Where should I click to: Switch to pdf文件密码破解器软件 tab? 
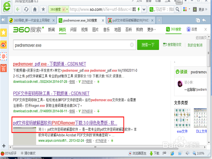131,20
